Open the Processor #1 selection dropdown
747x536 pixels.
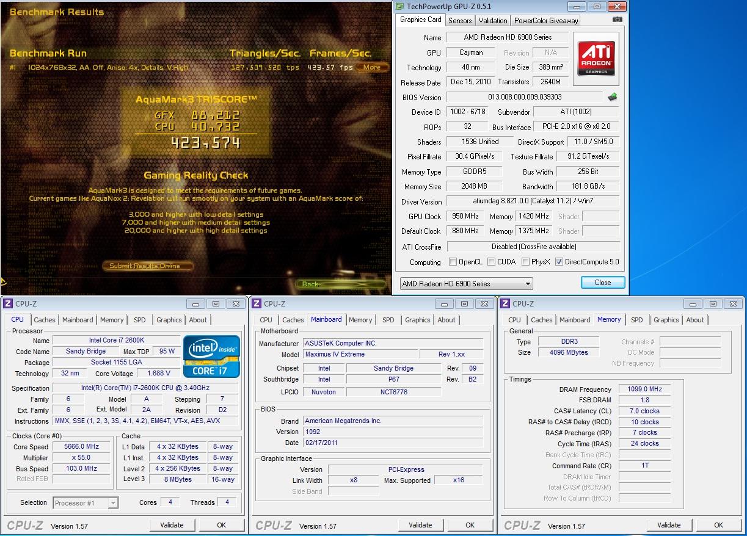point(86,503)
